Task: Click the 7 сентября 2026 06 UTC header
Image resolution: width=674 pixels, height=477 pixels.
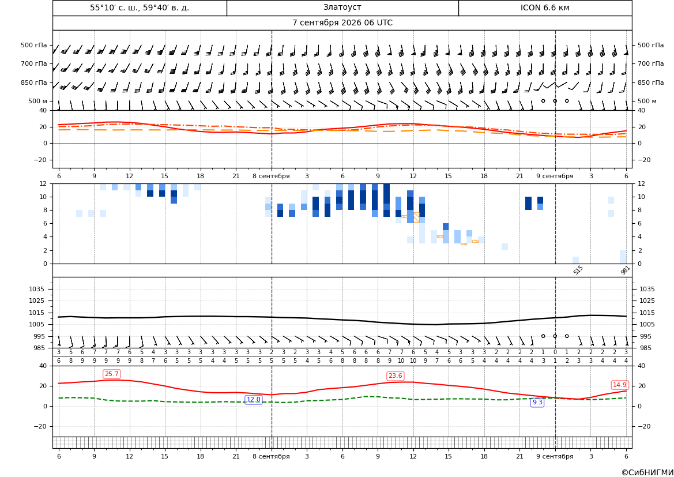Action: [x=342, y=23]
